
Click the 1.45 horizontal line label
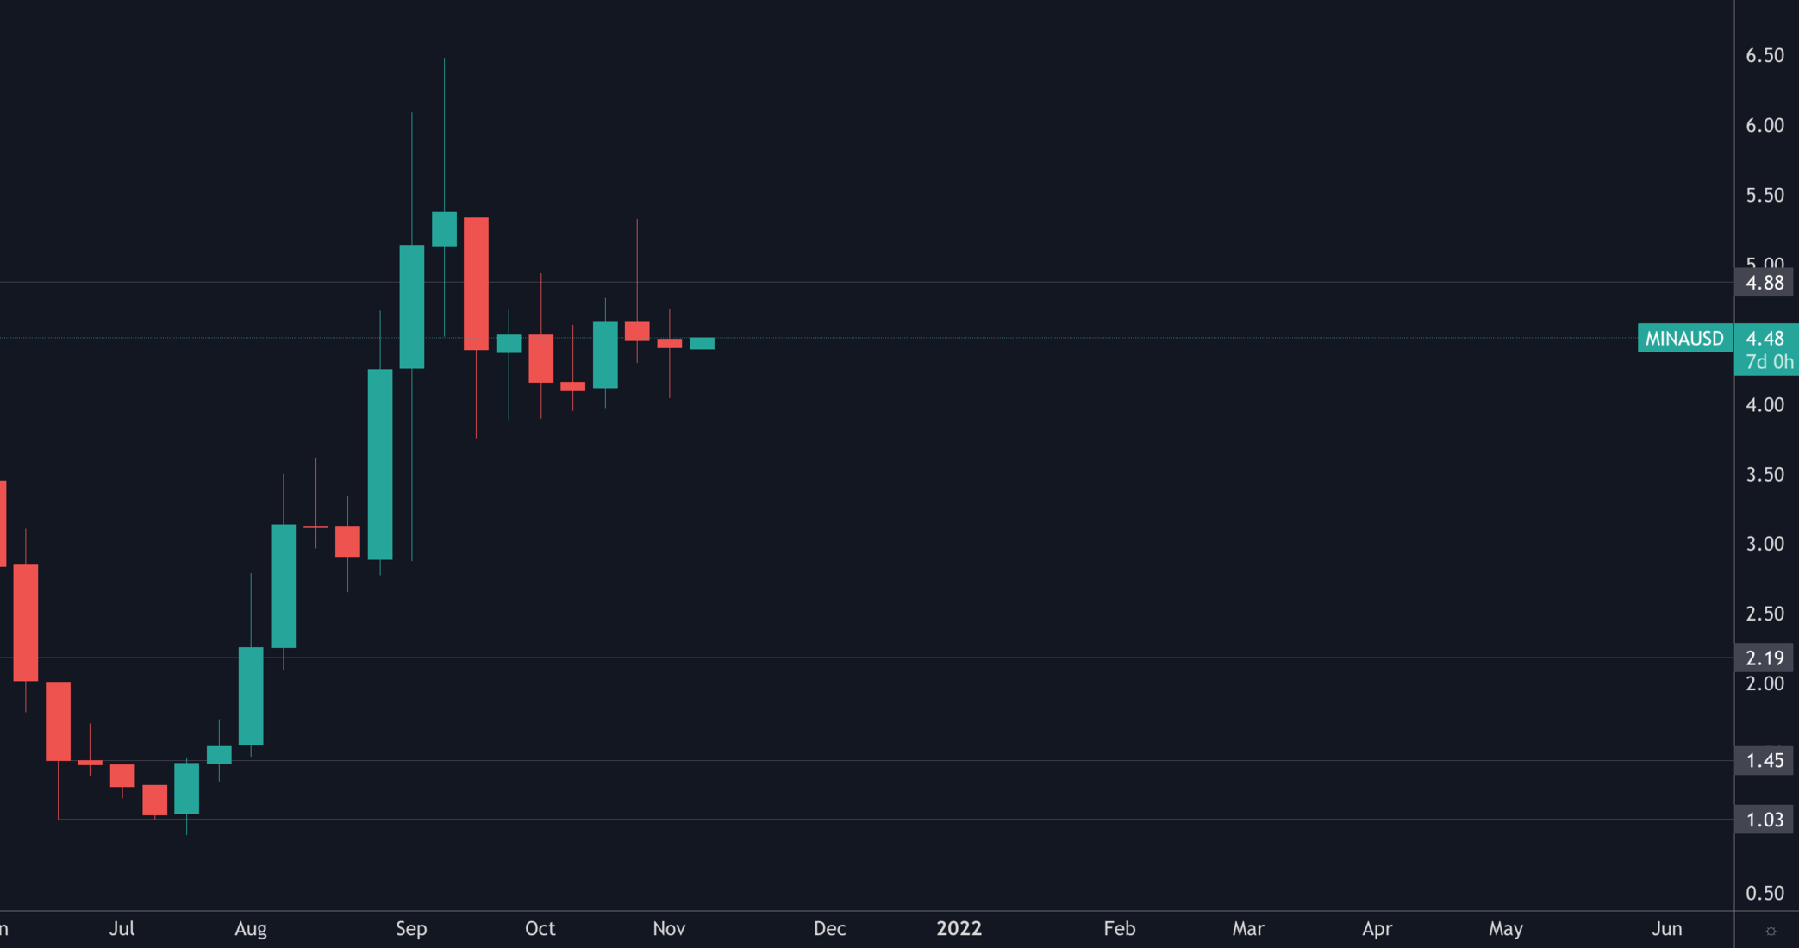click(x=1765, y=761)
